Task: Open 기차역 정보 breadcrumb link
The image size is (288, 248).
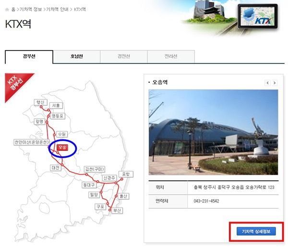Action: pyautogui.click(x=31, y=9)
